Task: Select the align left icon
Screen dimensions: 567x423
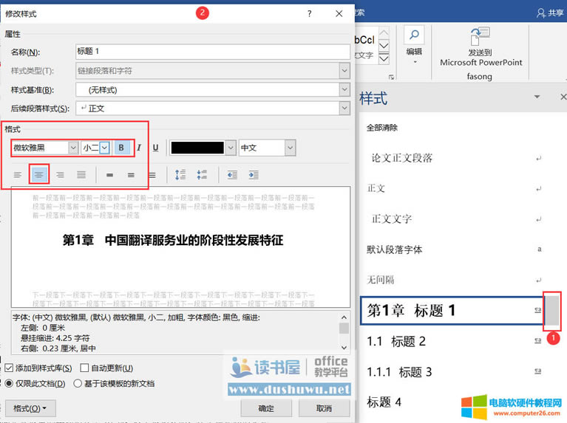Action: click(18, 175)
